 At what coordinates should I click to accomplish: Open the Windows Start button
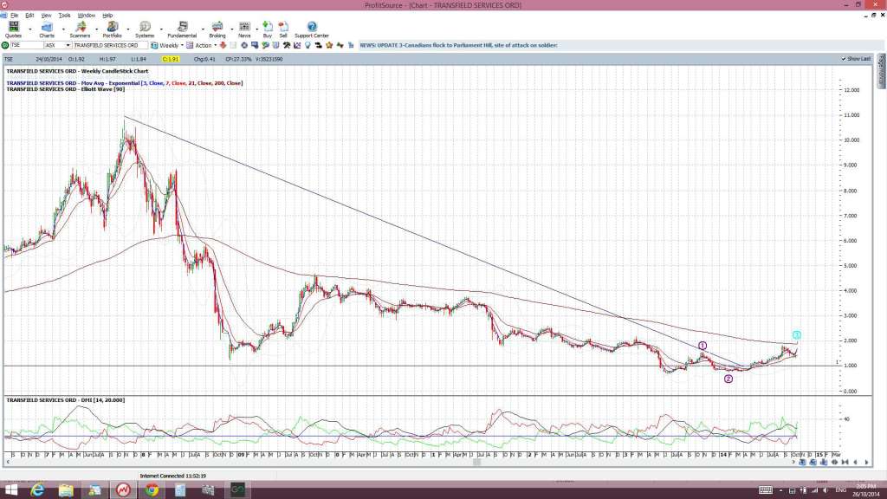[x=10, y=490]
